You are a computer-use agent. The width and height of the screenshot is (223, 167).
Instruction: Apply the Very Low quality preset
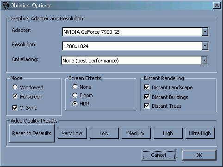[72, 133]
